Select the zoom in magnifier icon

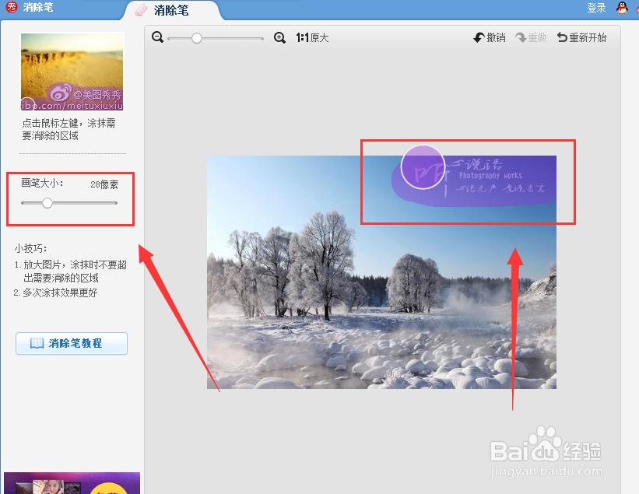280,37
